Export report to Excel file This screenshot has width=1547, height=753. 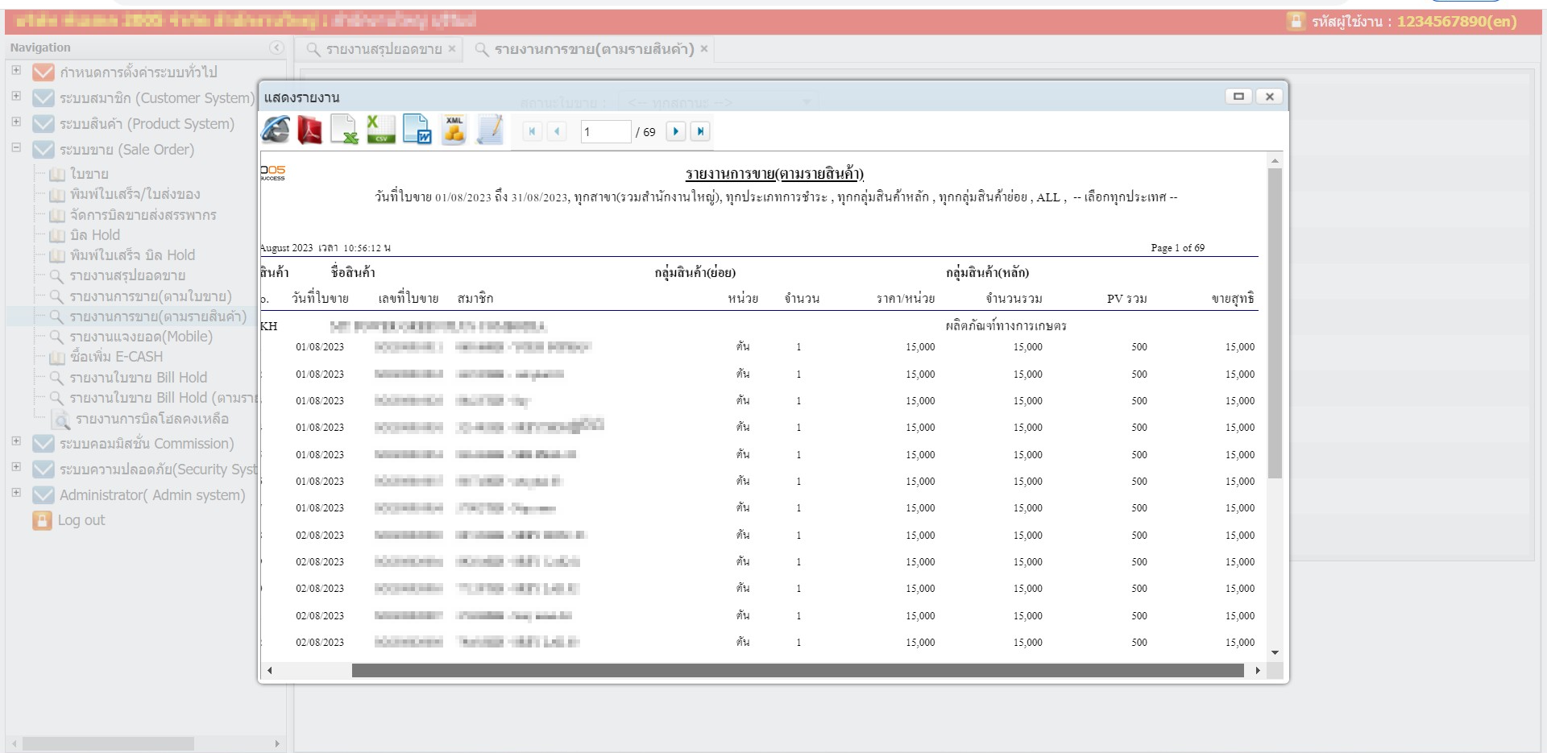(x=345, y=130)
